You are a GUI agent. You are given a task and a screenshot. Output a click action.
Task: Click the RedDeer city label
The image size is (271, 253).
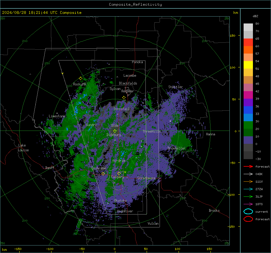click(x=128, y=91)
